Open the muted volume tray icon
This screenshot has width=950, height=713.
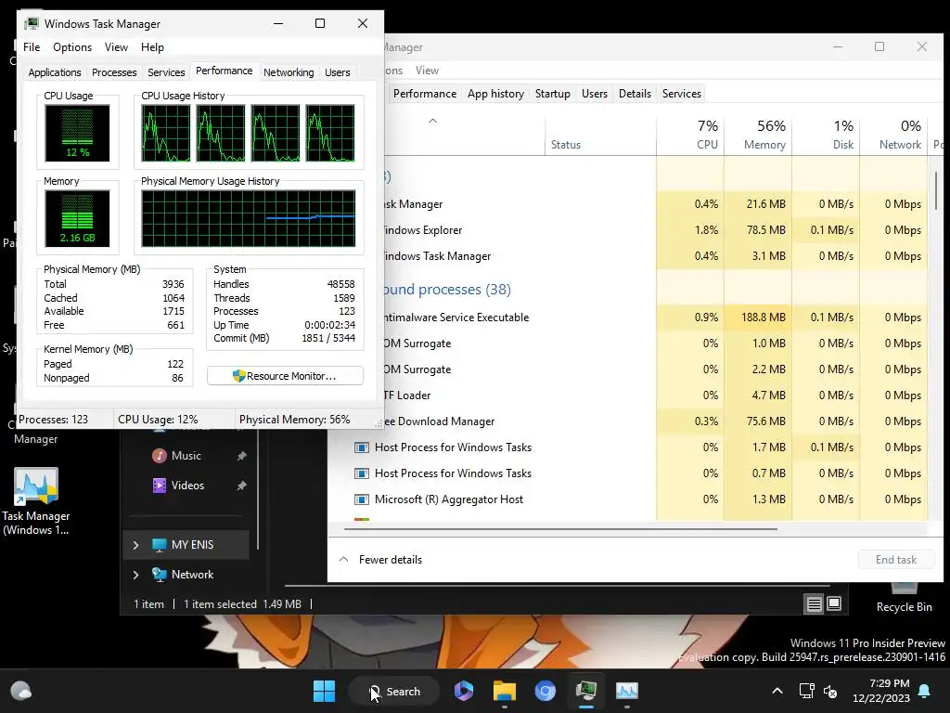830,691
